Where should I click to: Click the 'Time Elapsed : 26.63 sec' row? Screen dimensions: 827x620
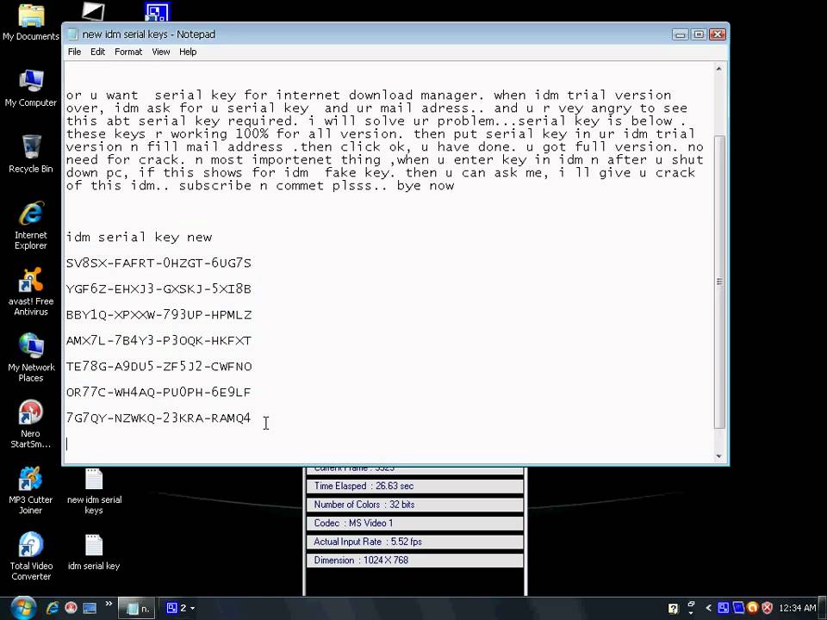(x=415, y=486)
